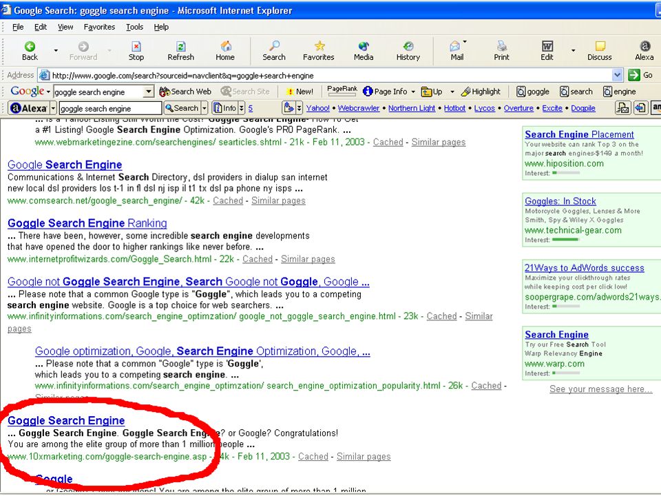Screen dimensions: 661x496
Task: Find the word 'goggle' via toolbar button
Action: click(533, 92)
